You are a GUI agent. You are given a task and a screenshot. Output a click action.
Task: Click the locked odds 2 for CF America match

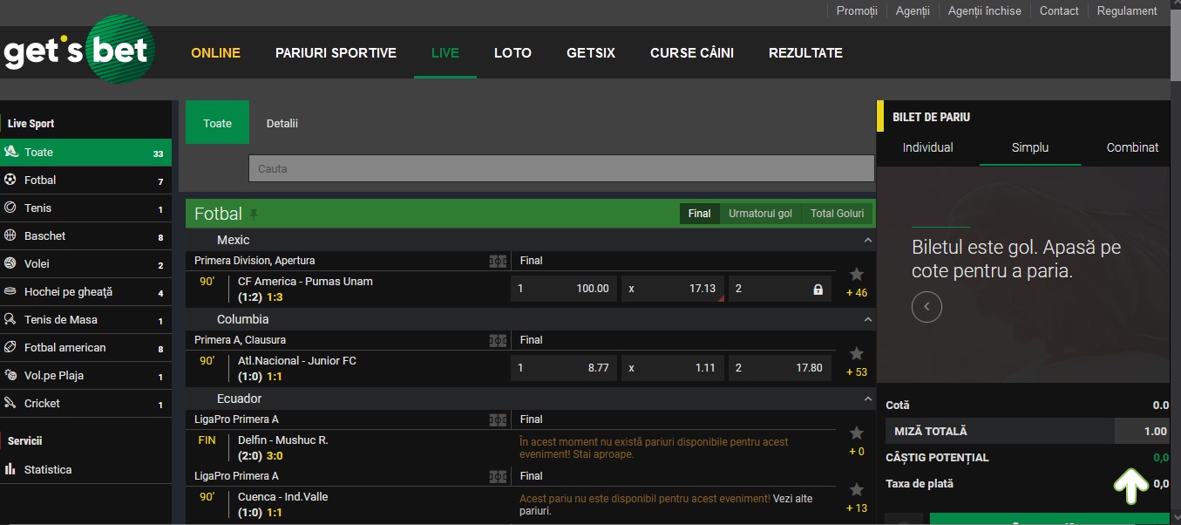pyautogui.click(x=781, y=289)
